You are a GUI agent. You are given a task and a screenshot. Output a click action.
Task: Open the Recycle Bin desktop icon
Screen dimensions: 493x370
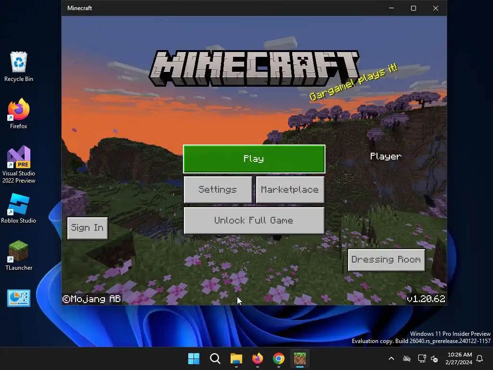coord(19,66)
